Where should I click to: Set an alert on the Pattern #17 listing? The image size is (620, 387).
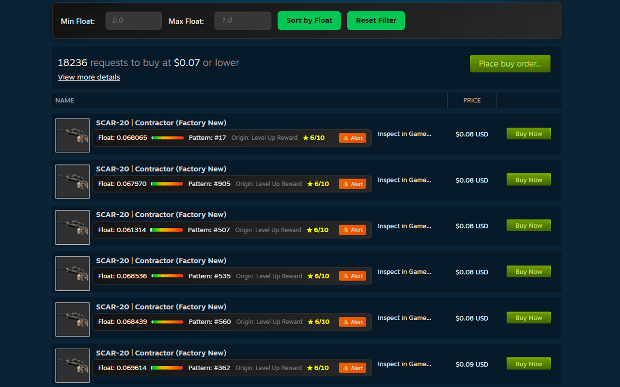click(352, 138)
